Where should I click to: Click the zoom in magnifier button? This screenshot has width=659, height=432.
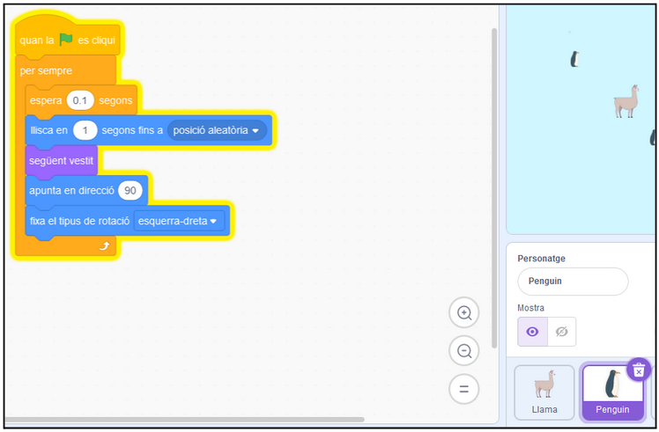tap(463, 312)
